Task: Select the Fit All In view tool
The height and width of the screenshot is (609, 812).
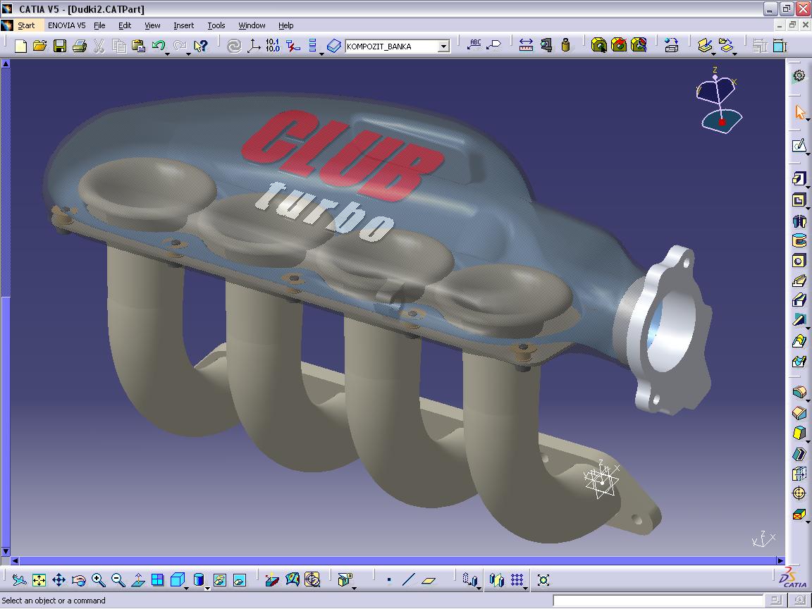Action: 39,580
